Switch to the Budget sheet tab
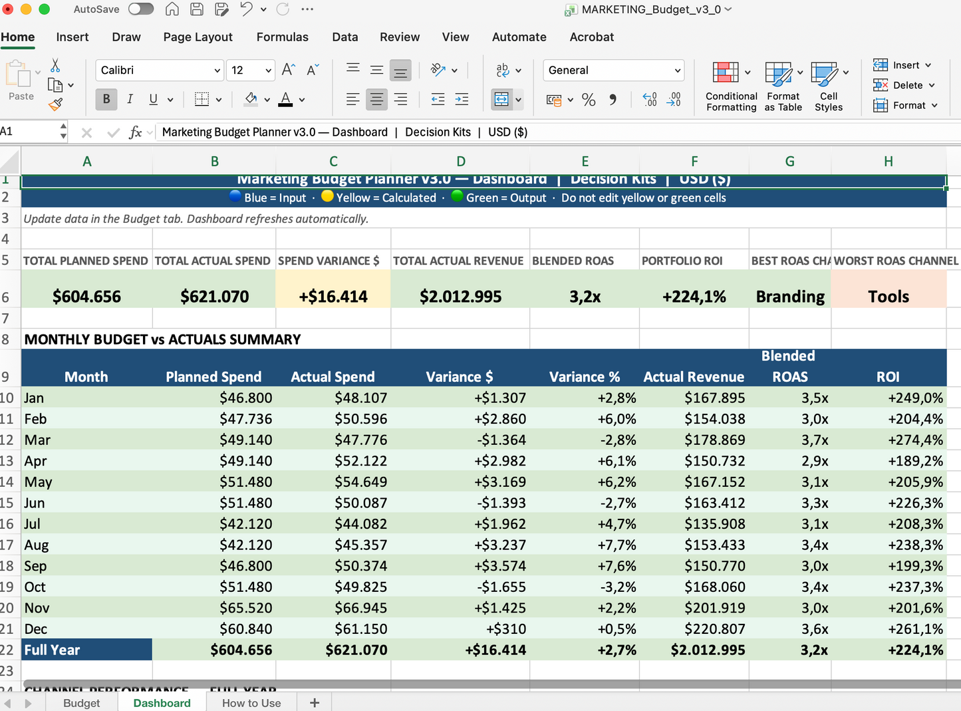The width and height of the screenshot is (961, 711). pyautogui.click(x=82, y=703)
